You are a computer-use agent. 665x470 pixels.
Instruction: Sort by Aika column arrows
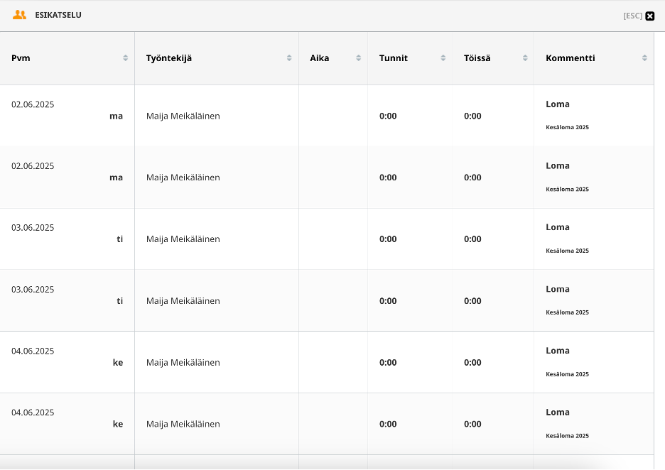click(358, 58)
